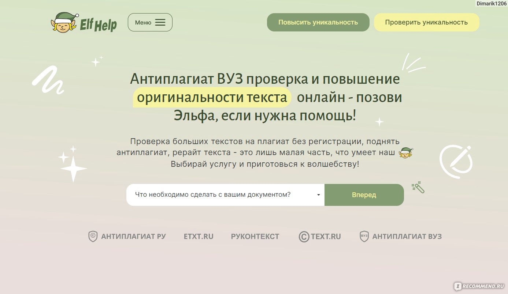Click the elf emoji after 'умеет наш'
Screen dimensions: 508x294
(x=406, y=153)
